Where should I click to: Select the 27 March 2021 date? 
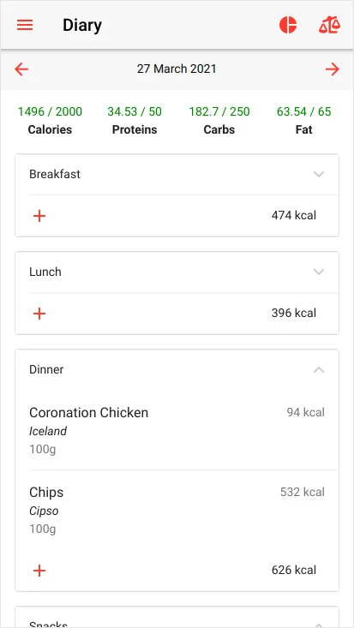pos(177,69)
